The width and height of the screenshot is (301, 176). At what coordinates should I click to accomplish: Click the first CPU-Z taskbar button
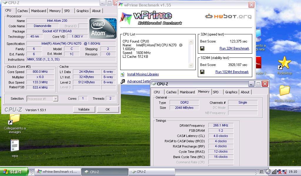pos(105,172)
